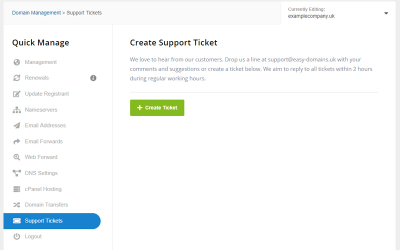The width and height of the screenshot is (400, 250).
Task: Click the Nameservers sitemap icon
Action: point(16,110)
